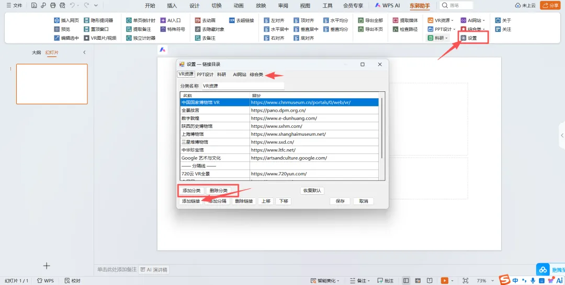
Task: Open the 隐形提词器 teleprompter tool
Action: click(98, 20)
